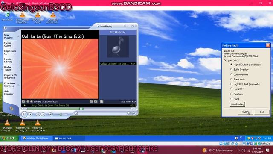Select Hang IRP option
The image size is (273, 154).
click(x=231, y=89)
